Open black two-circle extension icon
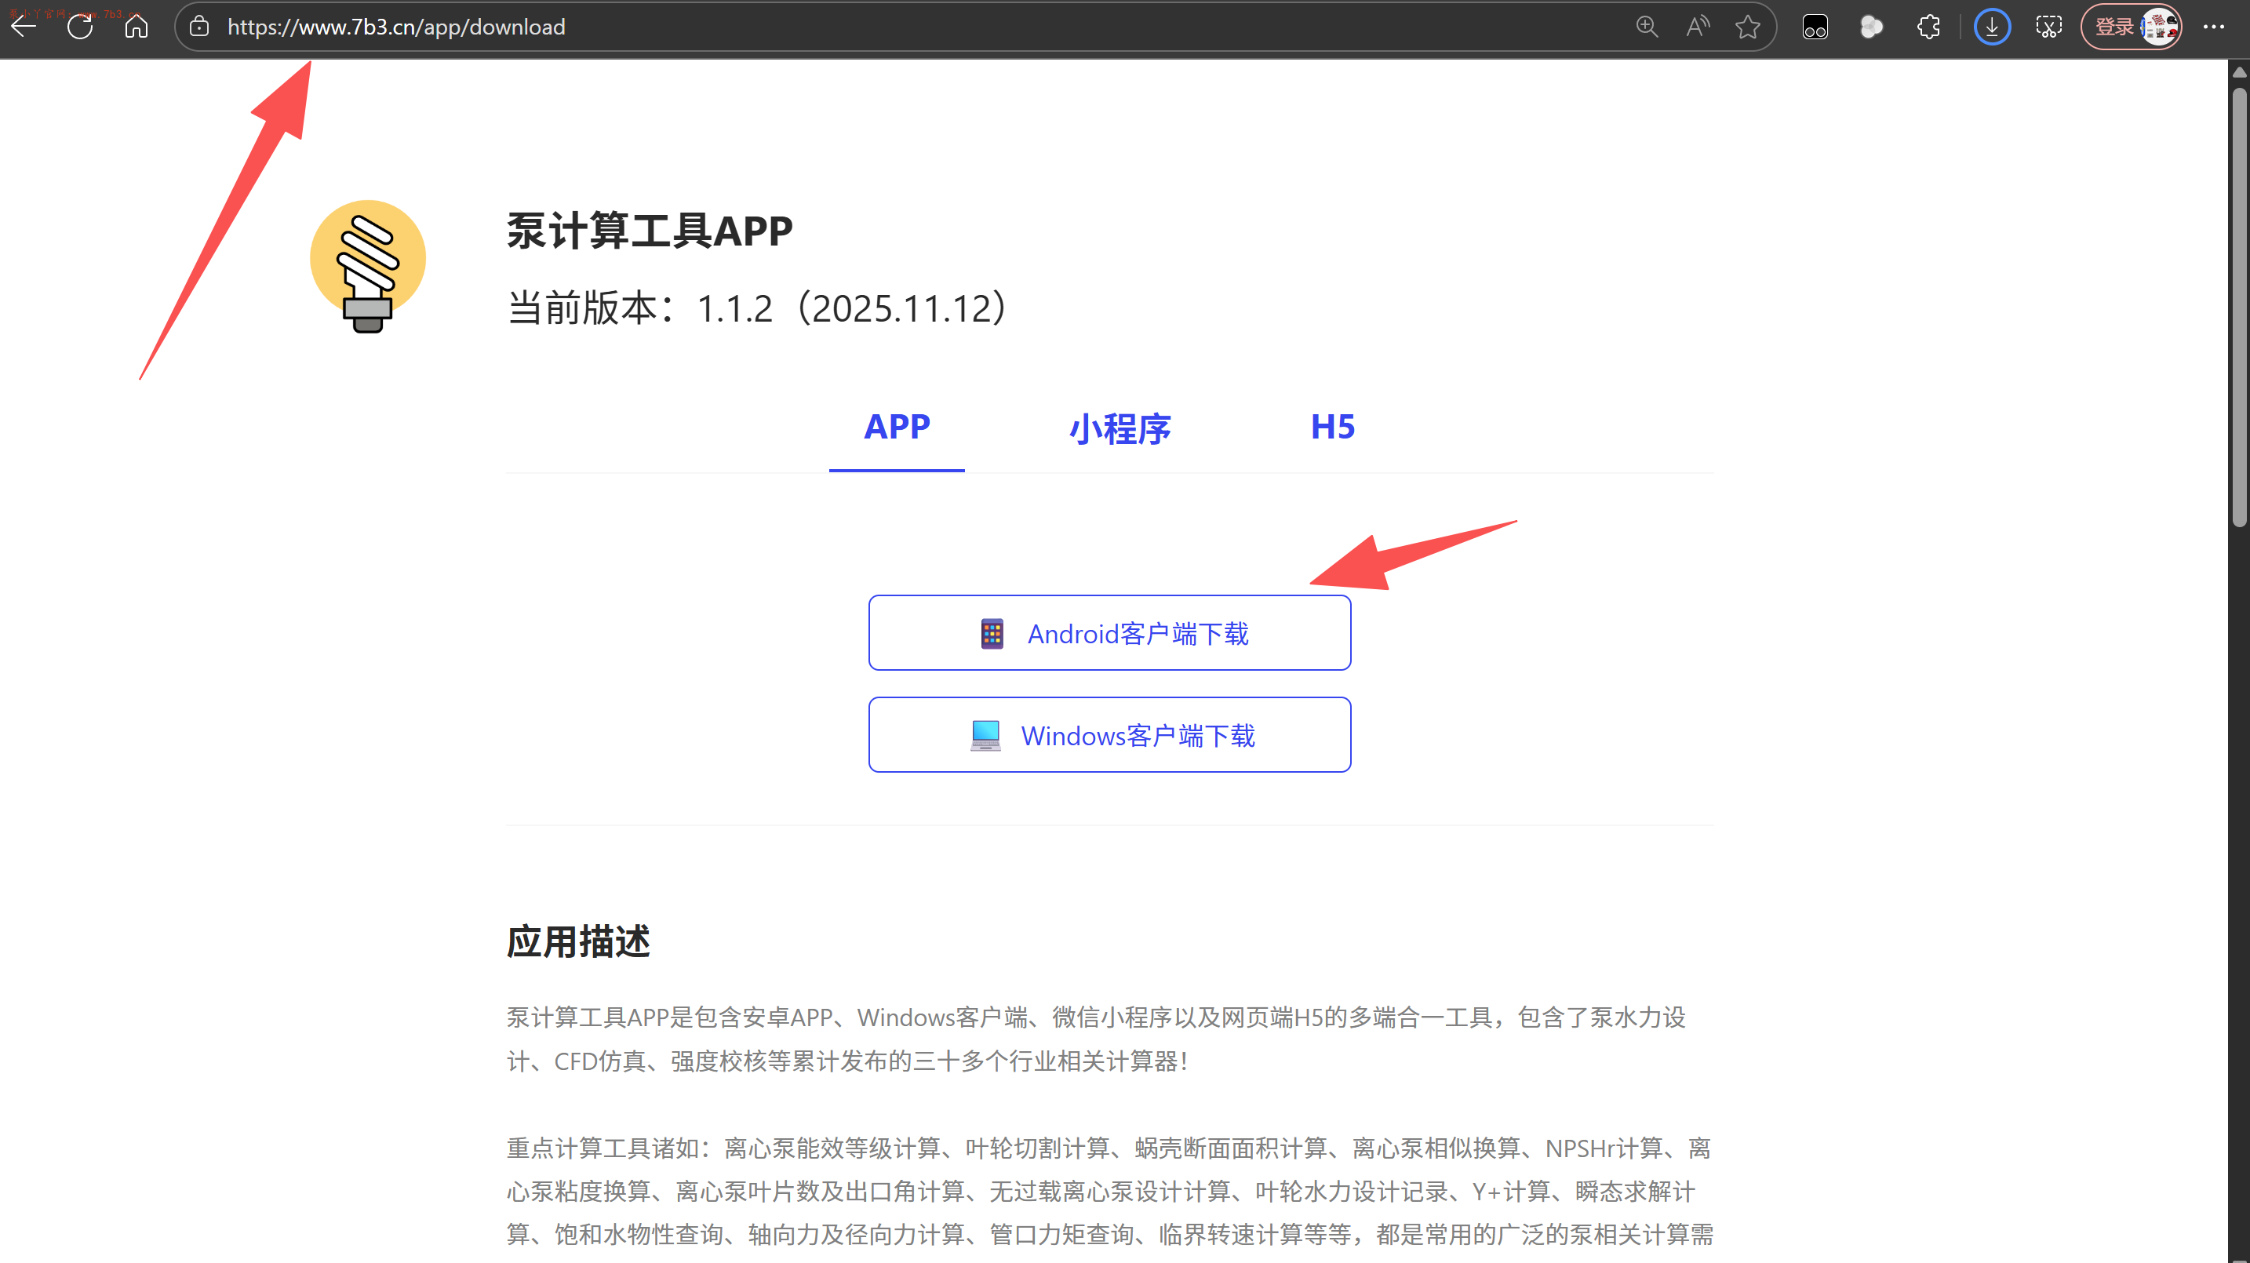 (1815, 26)
